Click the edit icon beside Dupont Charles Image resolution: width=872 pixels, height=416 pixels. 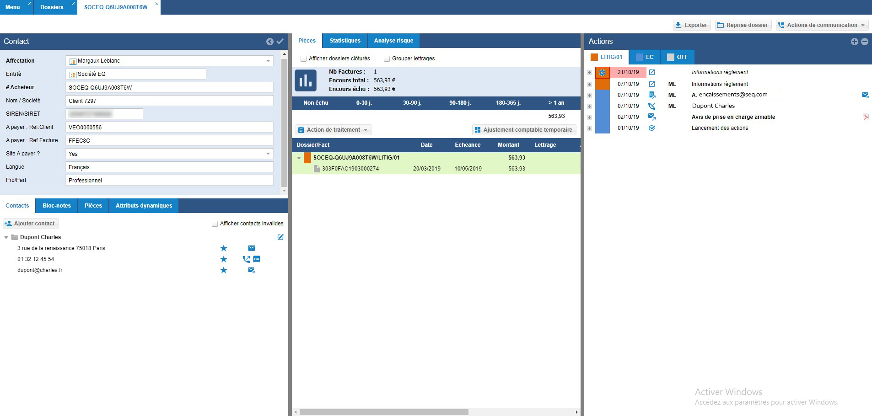(280, 237)
